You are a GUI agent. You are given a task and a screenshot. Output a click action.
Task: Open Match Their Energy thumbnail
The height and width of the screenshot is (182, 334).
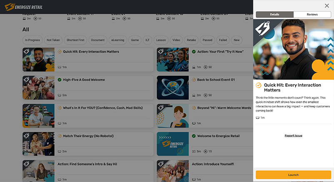(x=39, y=144)
